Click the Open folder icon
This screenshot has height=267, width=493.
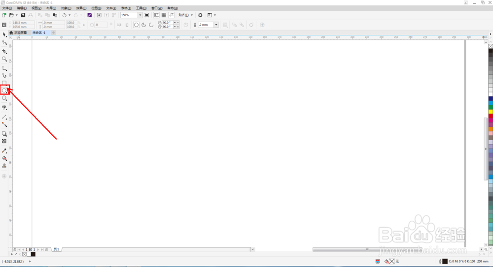(x=11, y=15)
